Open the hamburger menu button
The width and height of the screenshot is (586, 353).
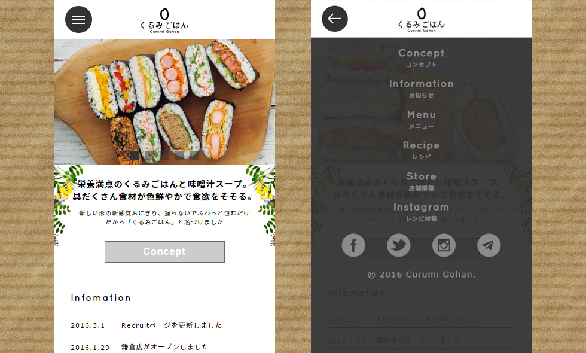[x=78, y=19]
